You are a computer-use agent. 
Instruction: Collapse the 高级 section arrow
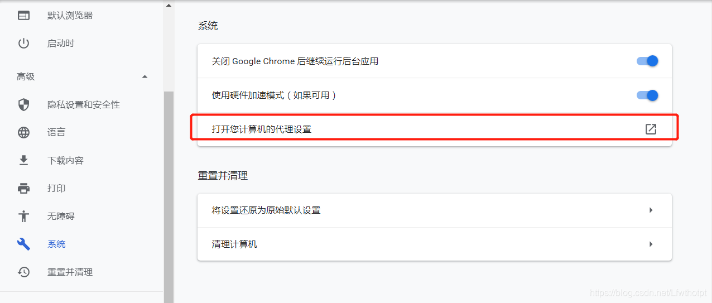click(x=145, y=77)
